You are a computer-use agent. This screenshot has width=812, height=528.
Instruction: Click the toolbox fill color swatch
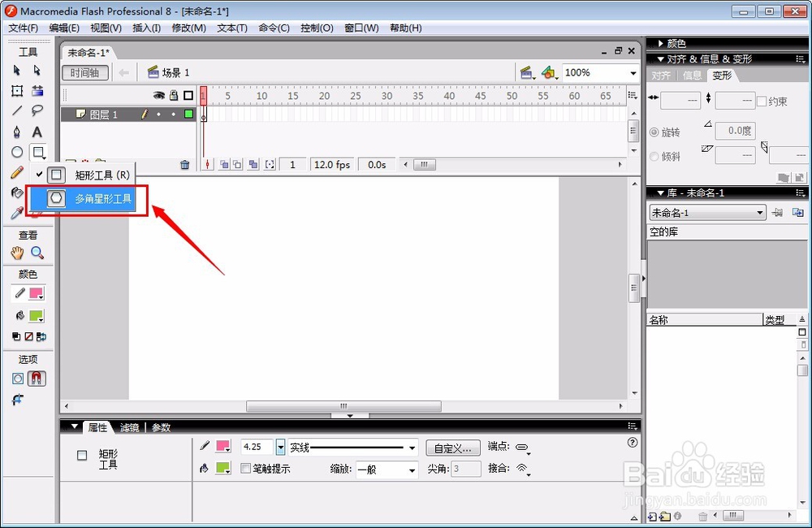[x=36, y=316]
